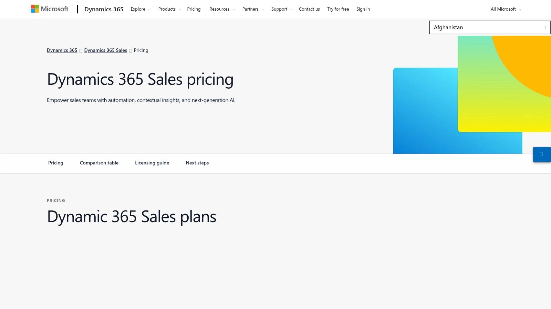Click the search icon in the country selector
Image resolution: width=551 pixels, height=309 pixels.
[544, 27]
